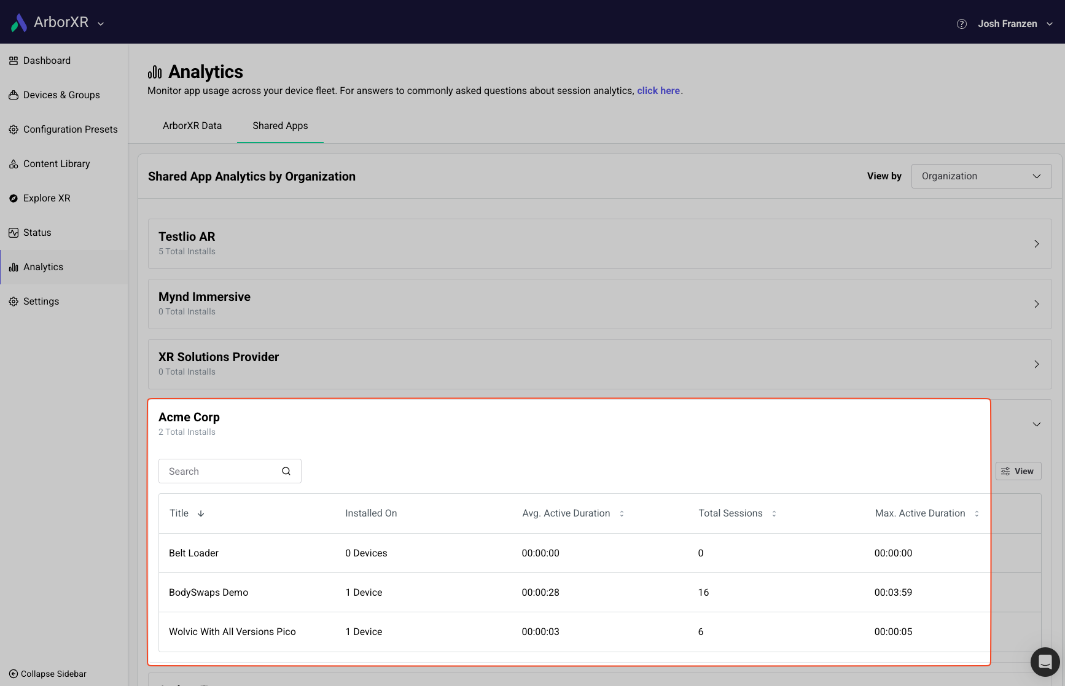This screenshot has width=1065, height=686.
Task: Open Devices & Groups in the sidebar
Action: point(64,95)
